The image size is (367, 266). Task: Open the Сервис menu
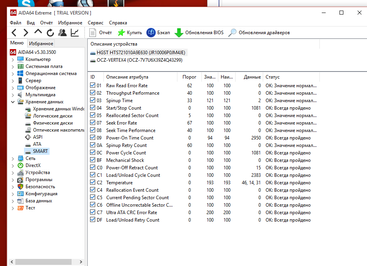[96, 23]
